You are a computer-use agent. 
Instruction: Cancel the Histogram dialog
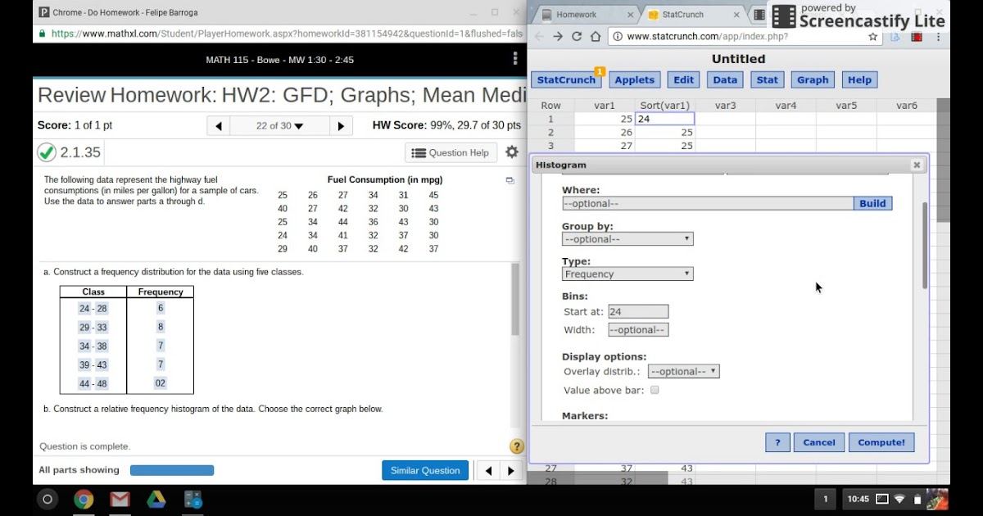click(x=819, y=442)
